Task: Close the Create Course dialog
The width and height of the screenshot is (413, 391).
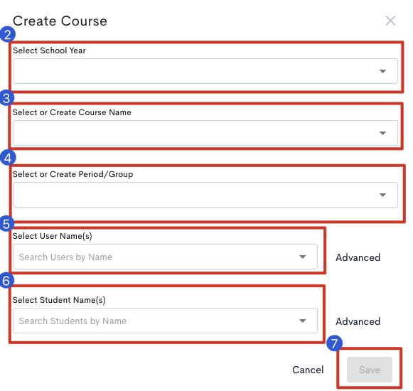Action: coord(390,21)
